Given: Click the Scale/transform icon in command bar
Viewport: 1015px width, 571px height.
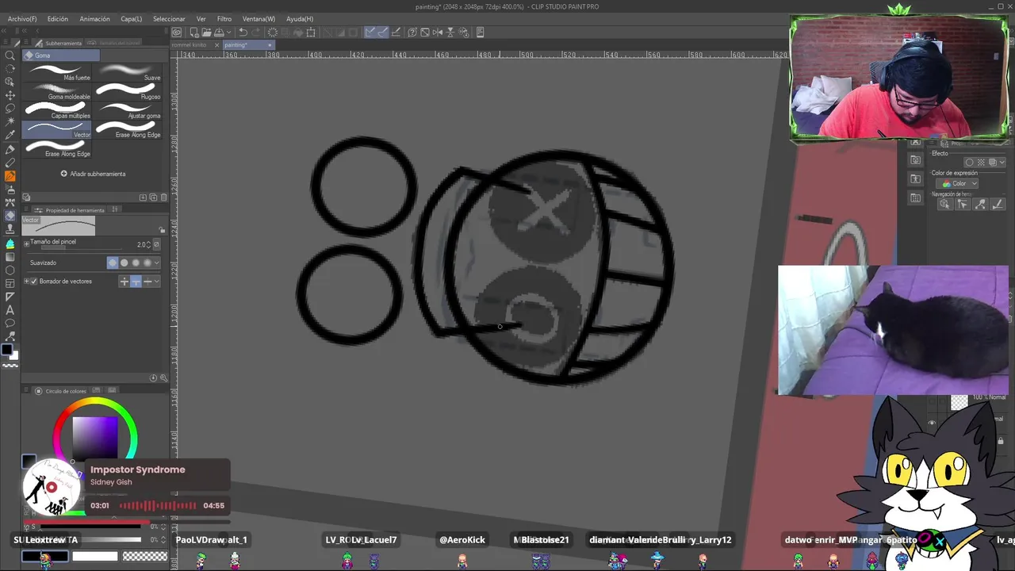Looking at the screenshot, I should 311,33.
